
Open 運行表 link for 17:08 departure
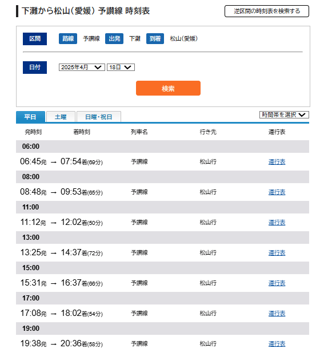point(277,313)
